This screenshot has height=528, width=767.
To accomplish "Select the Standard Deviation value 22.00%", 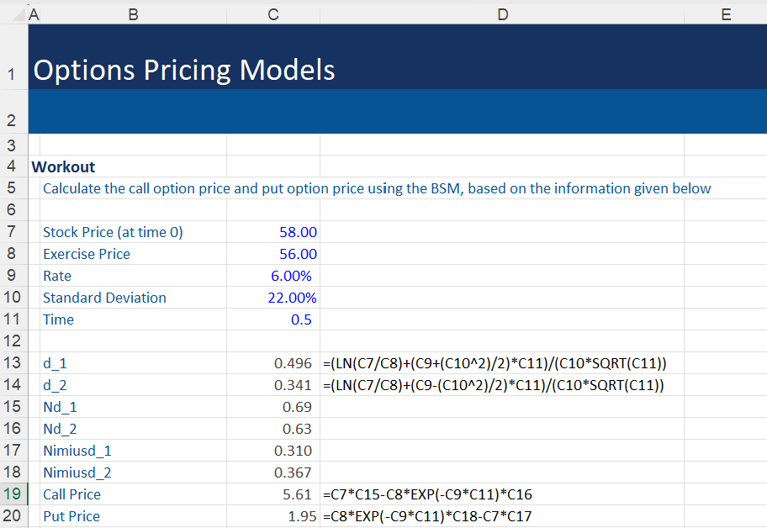I will (x=272, y=298).
